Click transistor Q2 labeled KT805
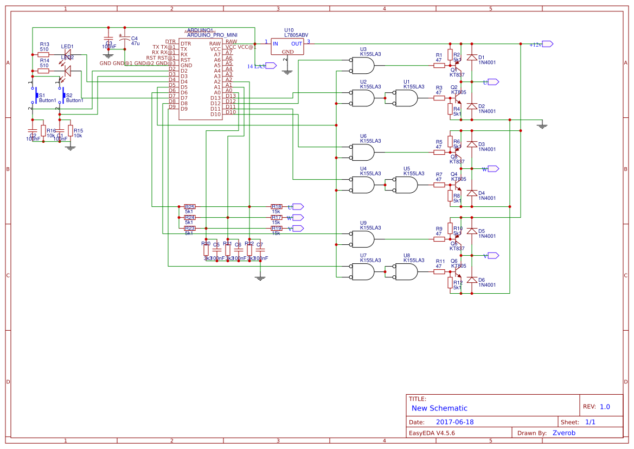The width and height of the screenshot is (634, 449). click(x=456, y=98)
